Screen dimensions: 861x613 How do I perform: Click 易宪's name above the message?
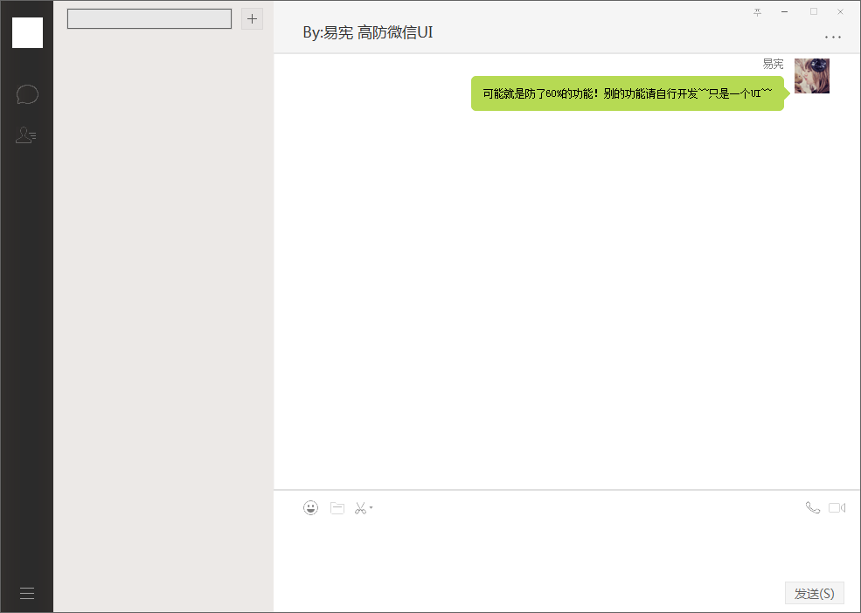pyautogui.click(x=773, y=63)
